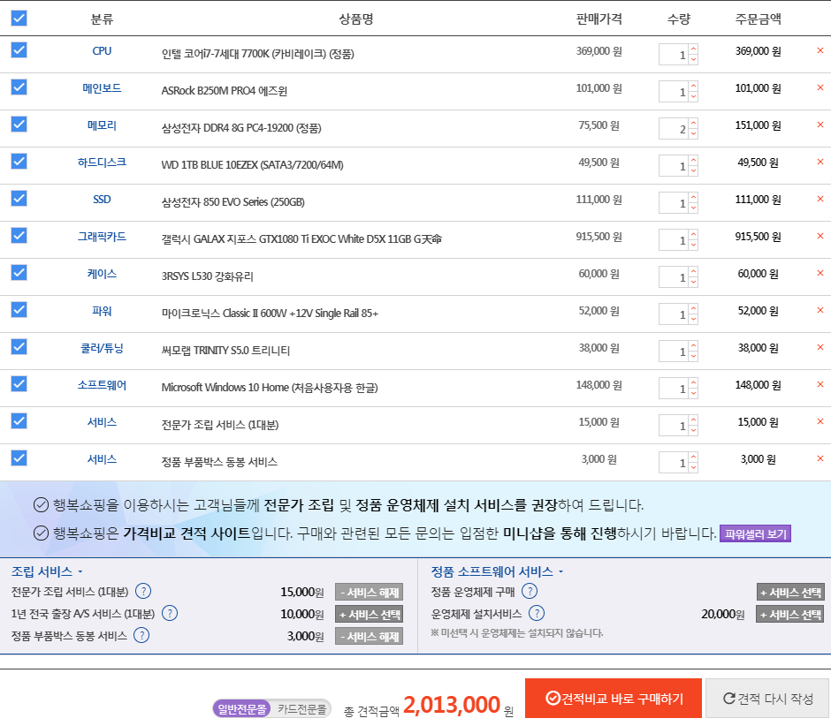Remove the 케이스 item with the X
This screenshot has width=831, height=726.
coord(820,273)
